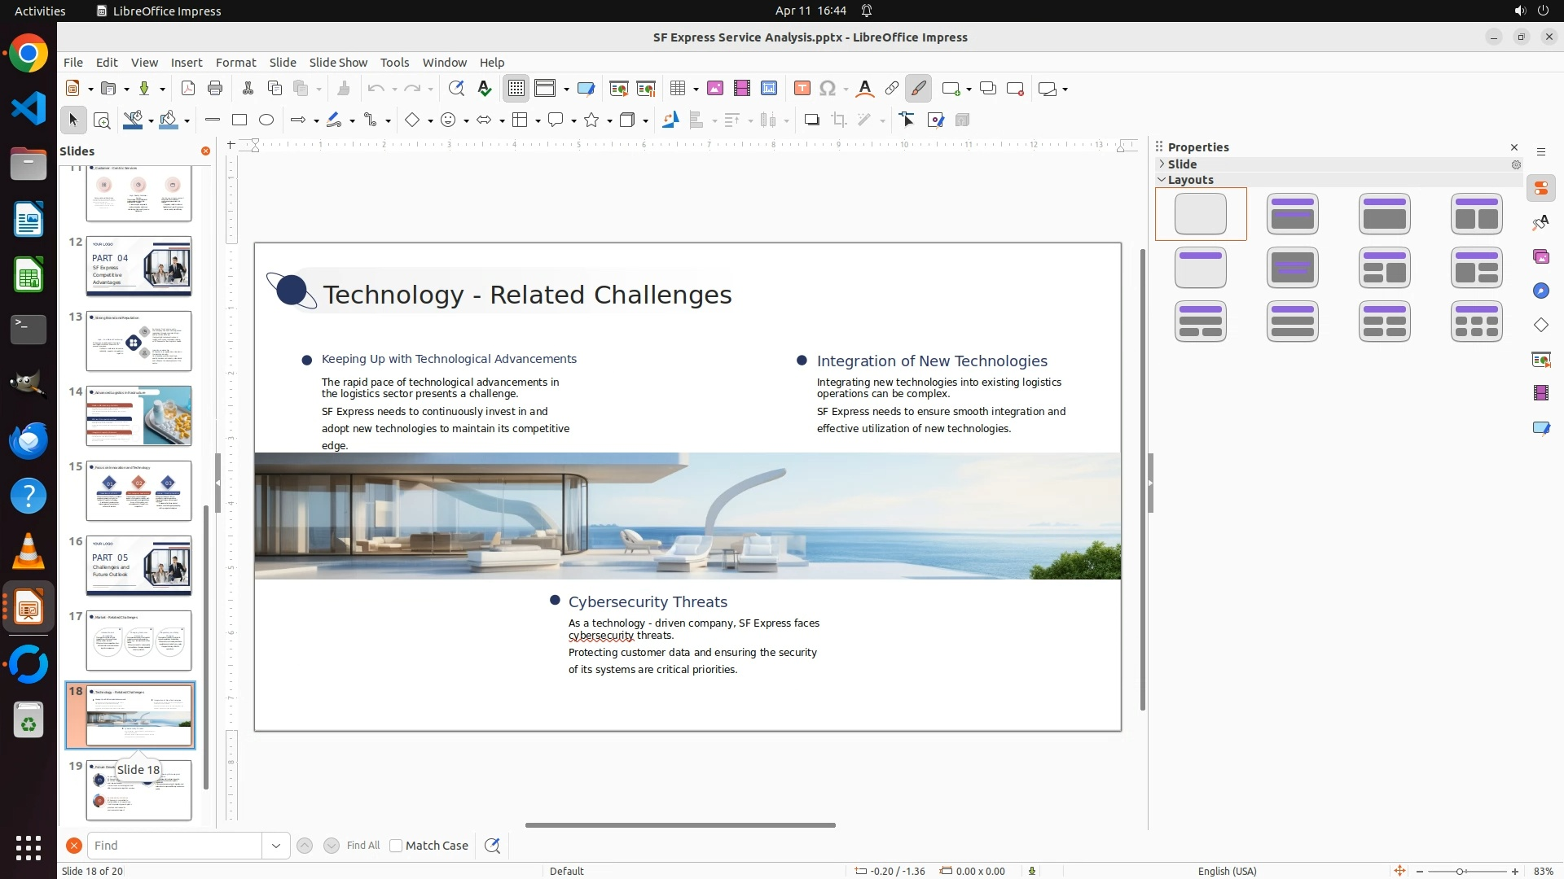Open the Slide Show menu
Viewport: 1564px width, 879px height.
tap(337, 63)
